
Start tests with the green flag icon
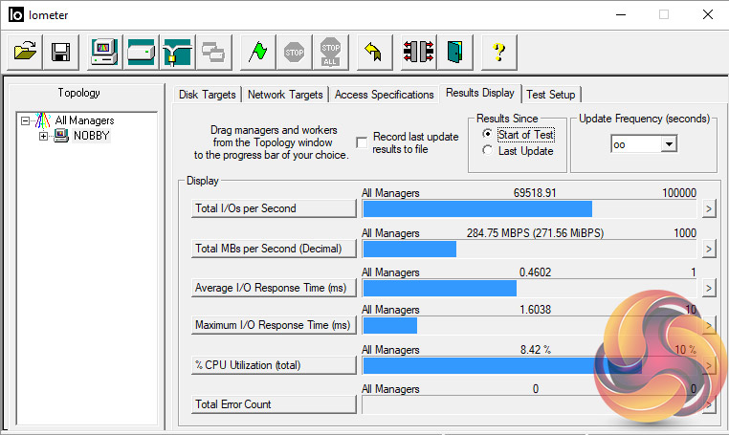click(x=255, y=52)
